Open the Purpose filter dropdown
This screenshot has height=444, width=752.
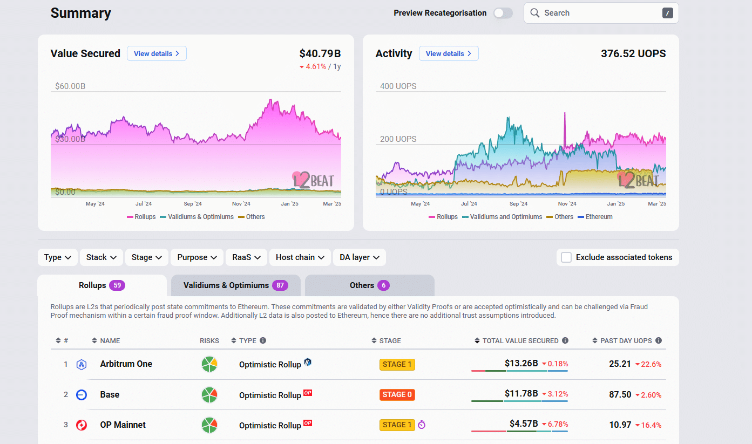click(x=197, y=257)
